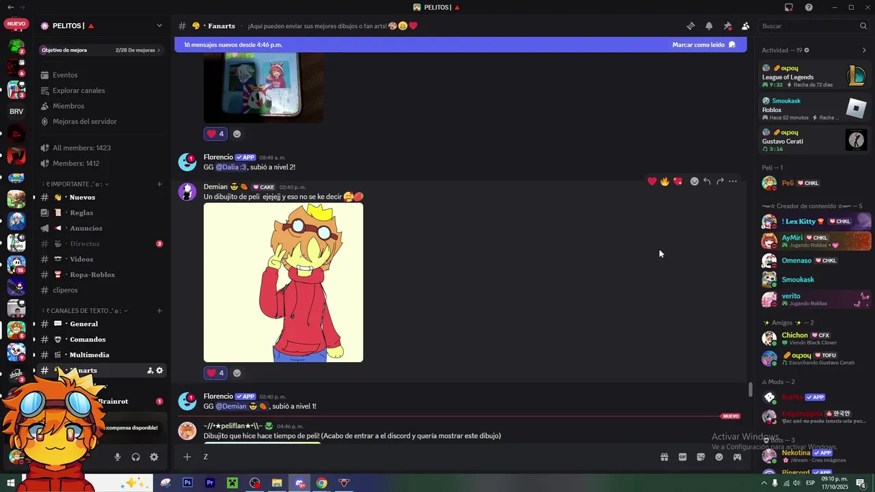This screenshot has height=492, width=875.
Task: Open pinned messages icon in header
Action: click(x=727, y=26)
